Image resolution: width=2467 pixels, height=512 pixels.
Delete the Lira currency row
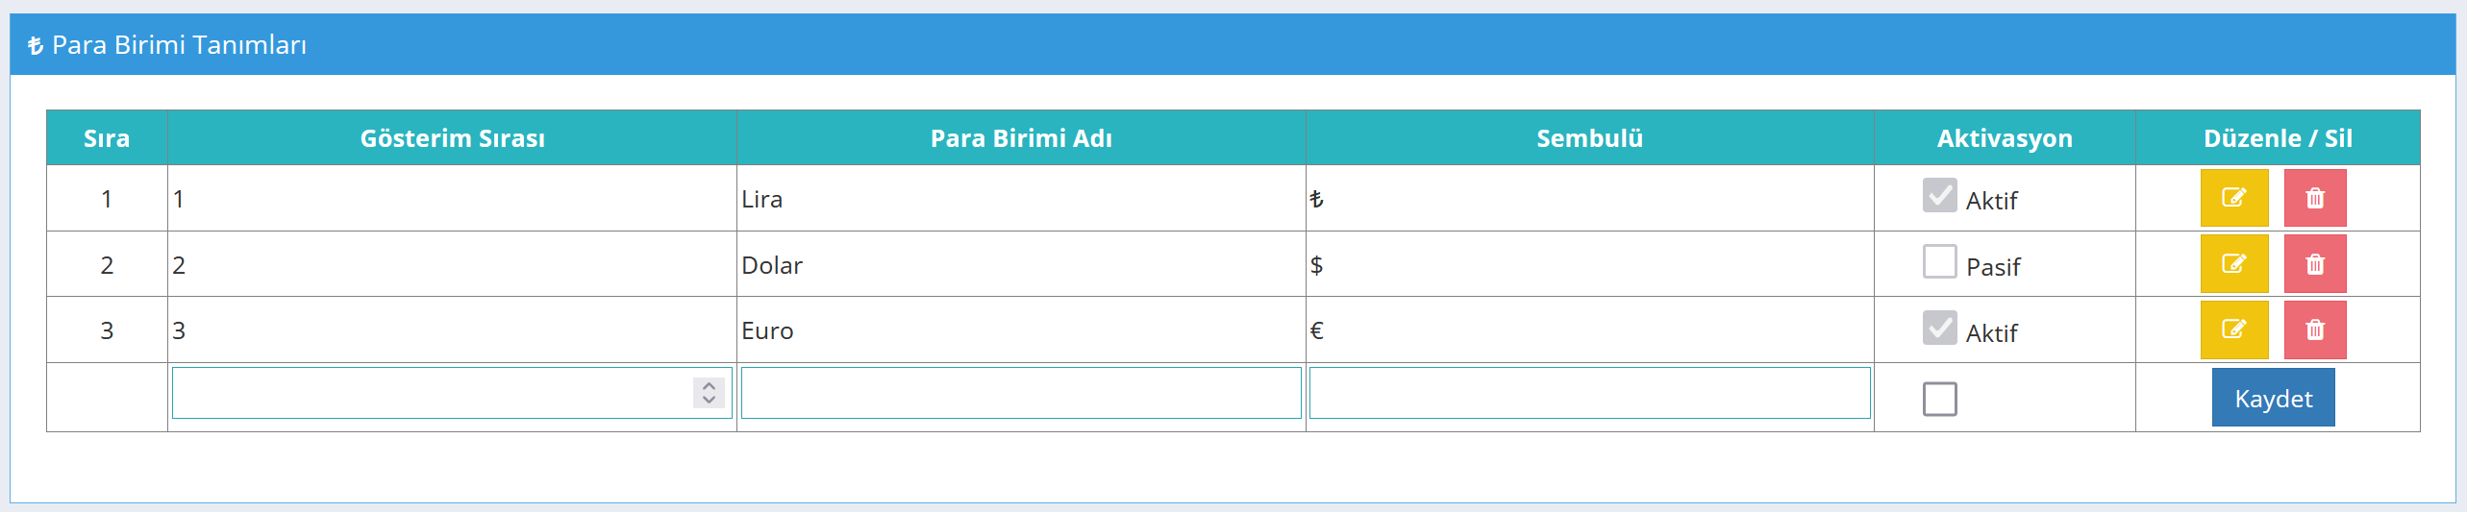click(2314, 198)
